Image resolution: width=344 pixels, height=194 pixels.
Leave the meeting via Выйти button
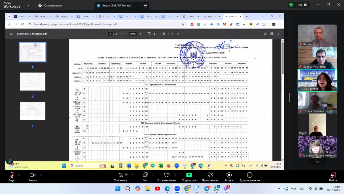pyautogui.click(x=333, y=176)
